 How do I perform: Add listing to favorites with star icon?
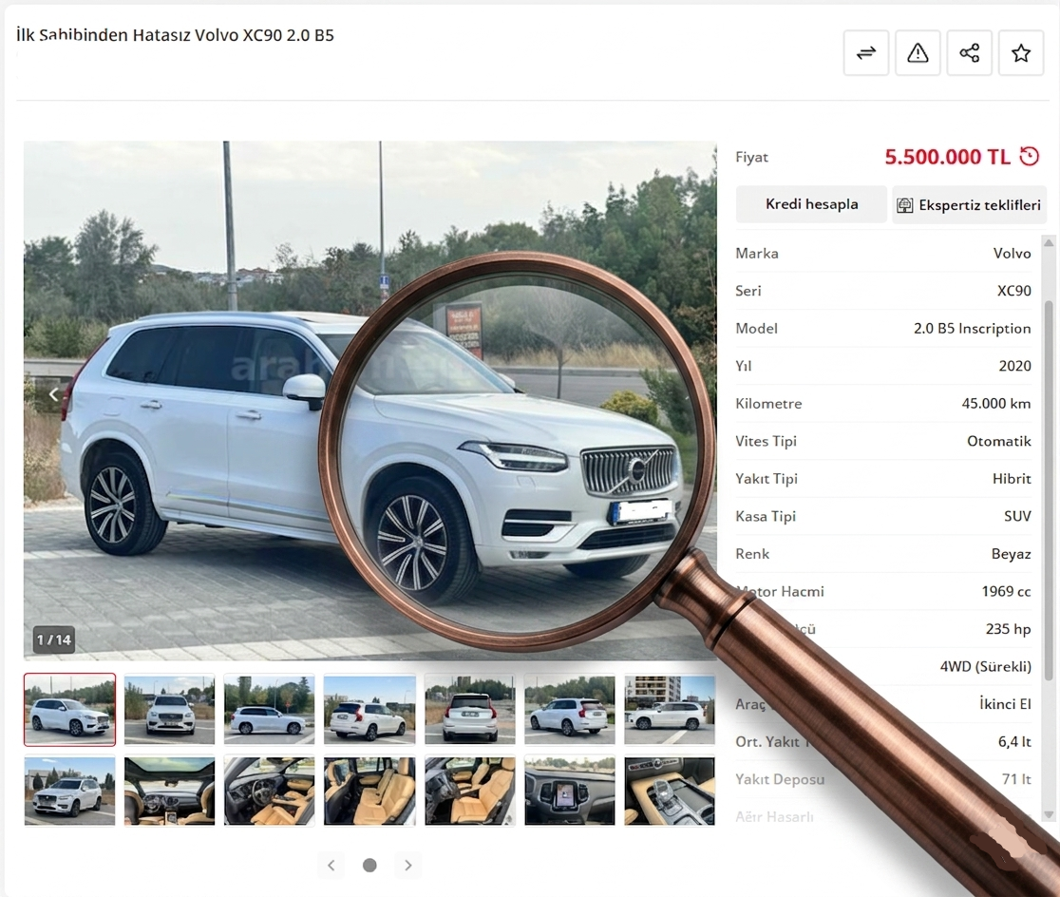click(x=1021, y=53)
